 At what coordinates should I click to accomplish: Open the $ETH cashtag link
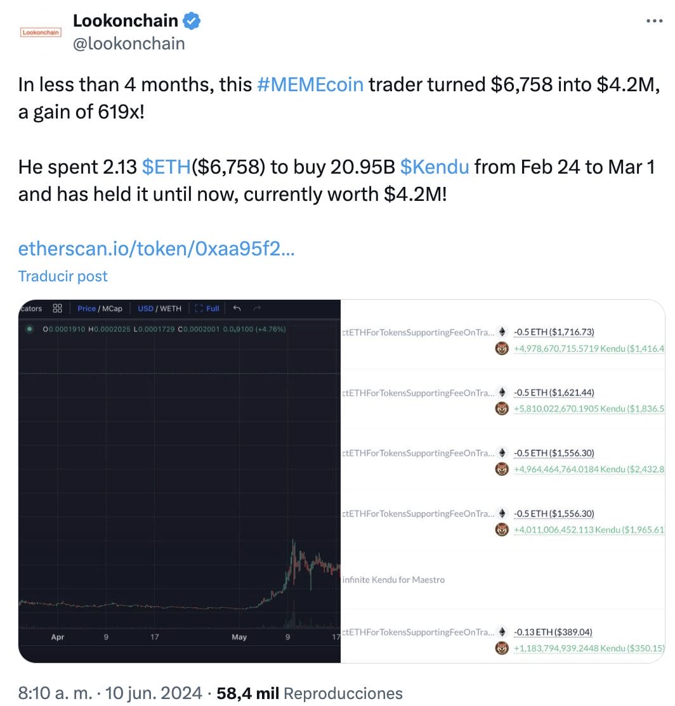(x=166, y=167)
